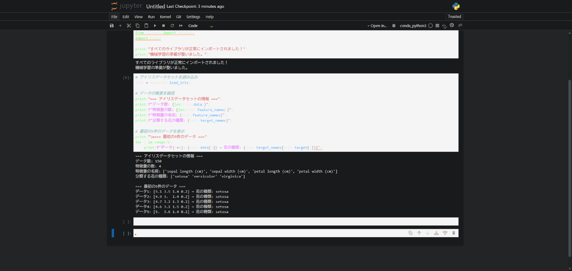Insert a cell below the active cell
Viewport: 572px width, 271px height.
[x=445, y=233]
